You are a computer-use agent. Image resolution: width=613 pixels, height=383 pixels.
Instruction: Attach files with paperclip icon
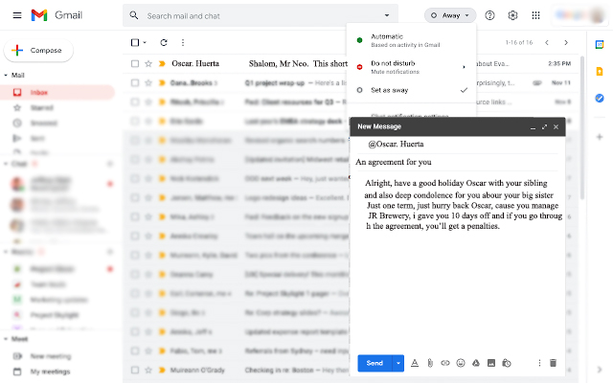430,363
